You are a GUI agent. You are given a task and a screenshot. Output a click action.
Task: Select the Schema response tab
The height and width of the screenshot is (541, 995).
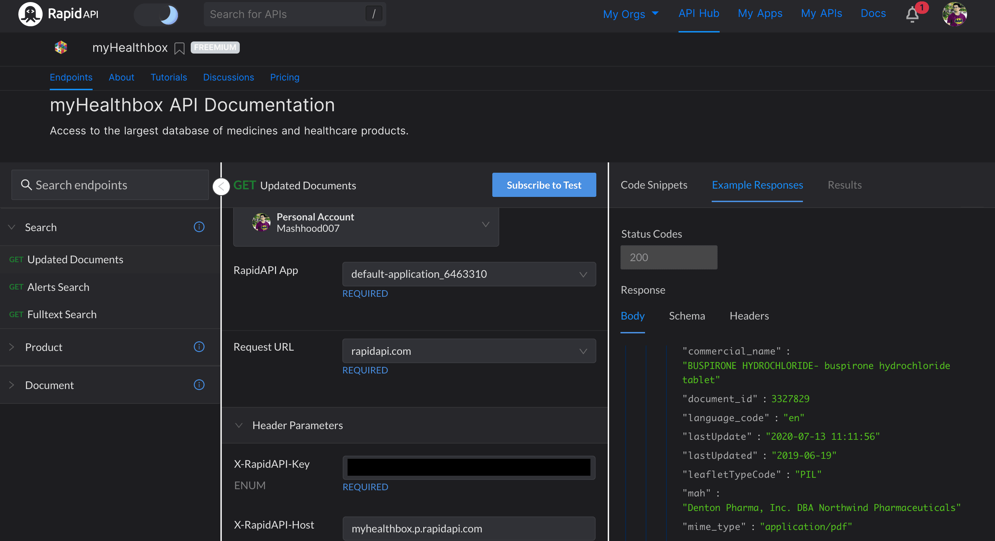[x=687, y=316]
